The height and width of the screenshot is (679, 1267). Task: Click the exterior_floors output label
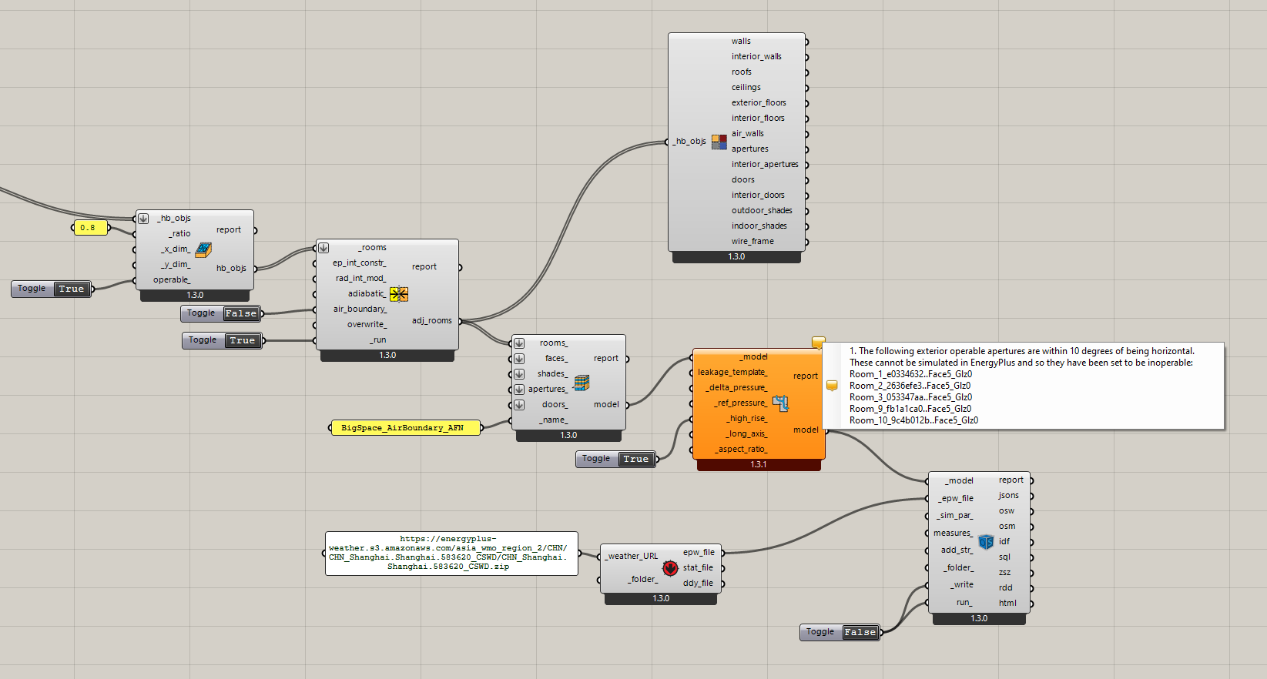pyautogui.click(x=759, y=103)
